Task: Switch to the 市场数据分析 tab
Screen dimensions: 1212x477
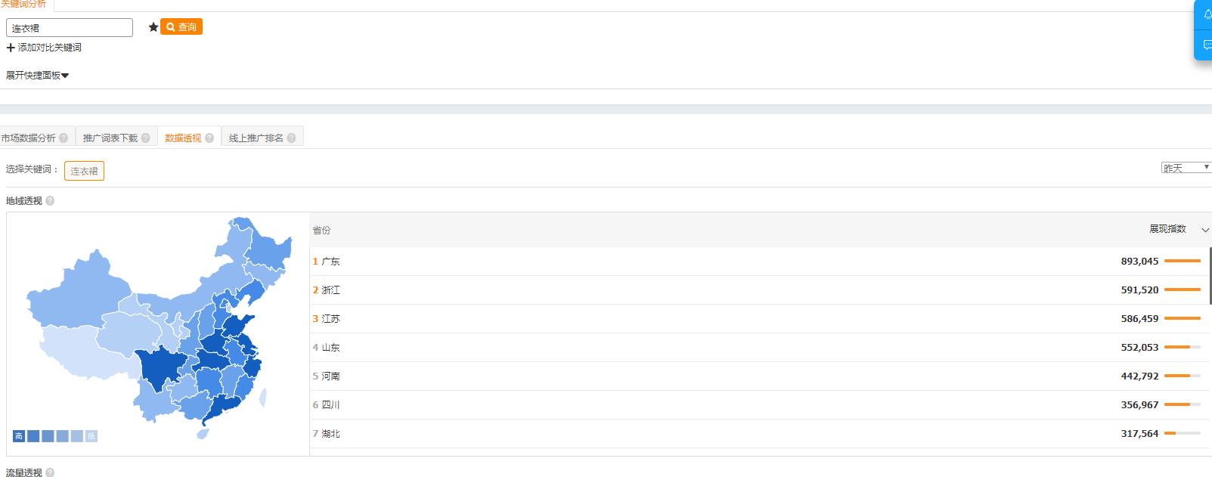Action: (29, 138)
